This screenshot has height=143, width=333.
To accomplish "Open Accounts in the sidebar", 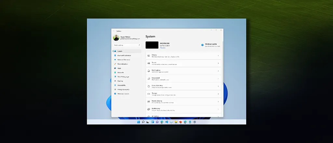I will click(x=127, y=72).
